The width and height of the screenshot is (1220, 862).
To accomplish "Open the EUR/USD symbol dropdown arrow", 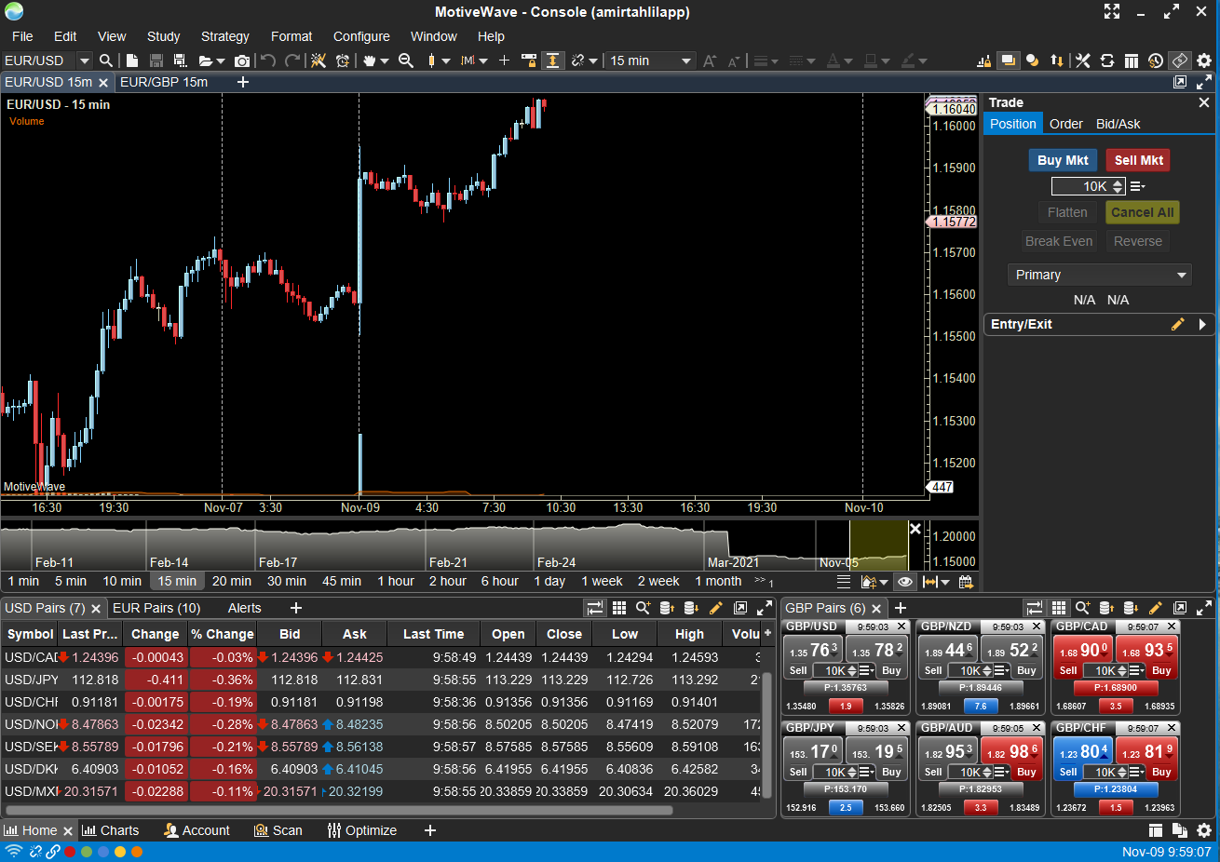I will (85, 61).
